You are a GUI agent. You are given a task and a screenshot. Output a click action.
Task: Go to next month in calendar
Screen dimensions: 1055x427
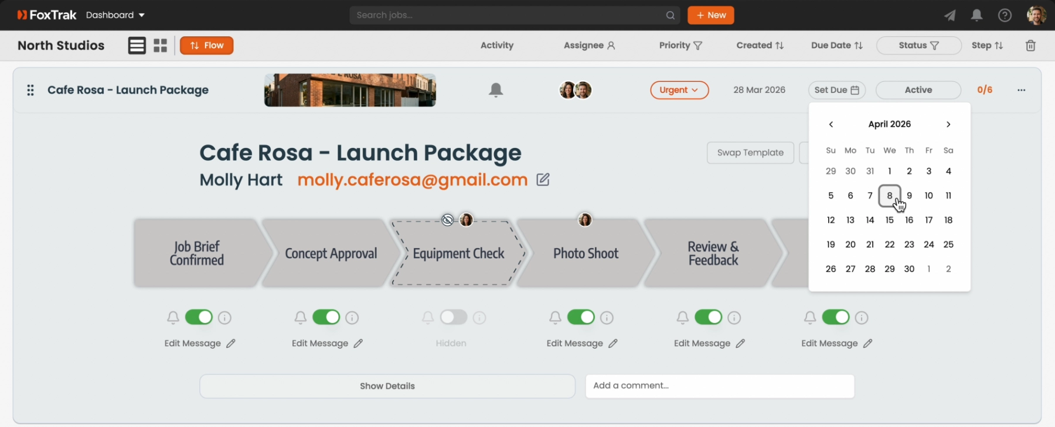click(x=948, y=125)
